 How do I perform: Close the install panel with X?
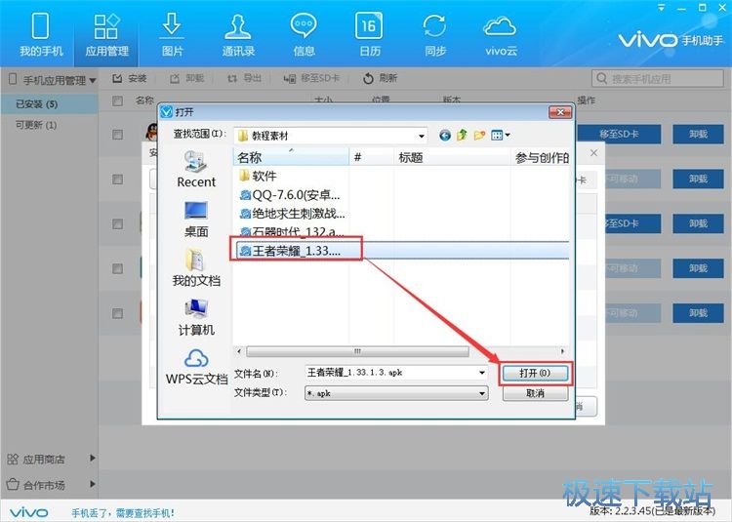point(593,153)
